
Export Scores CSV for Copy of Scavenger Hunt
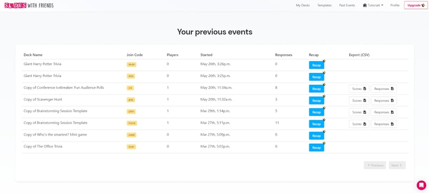point(359,101)
